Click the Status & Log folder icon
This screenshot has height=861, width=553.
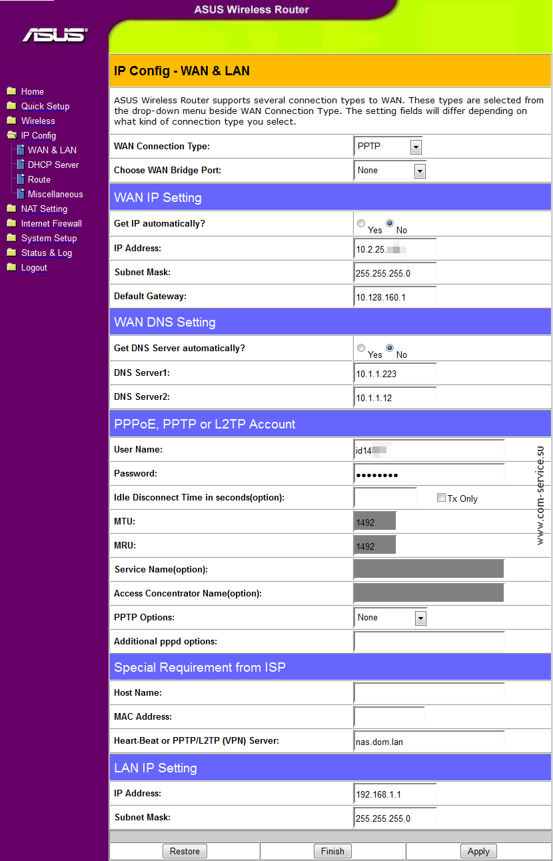click(11, 253)
